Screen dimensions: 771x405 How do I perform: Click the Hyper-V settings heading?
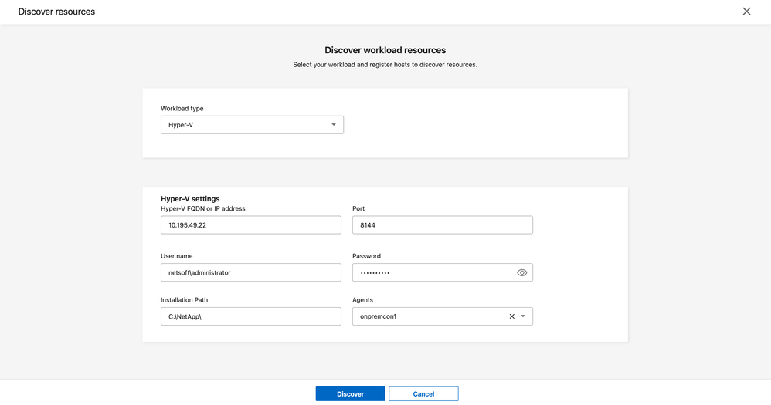coord(190,198)
